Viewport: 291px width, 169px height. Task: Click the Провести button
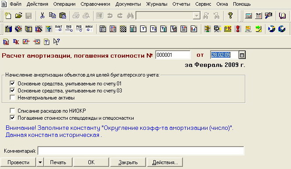[18, 162]
